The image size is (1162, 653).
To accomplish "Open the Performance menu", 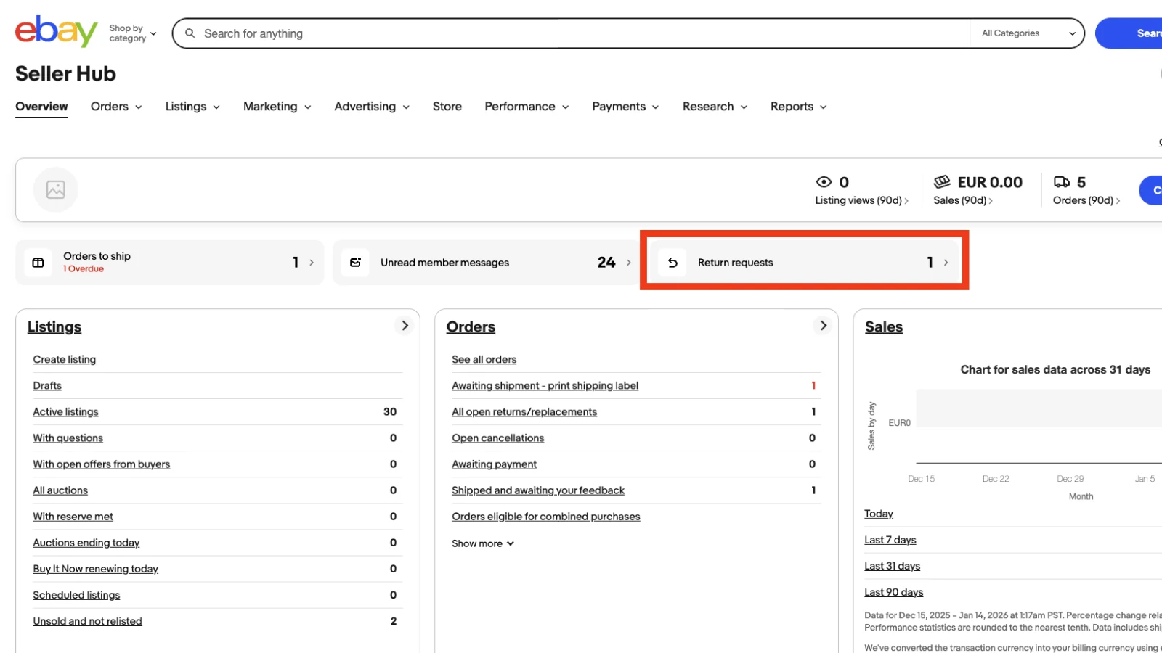I will click(527, 107).
